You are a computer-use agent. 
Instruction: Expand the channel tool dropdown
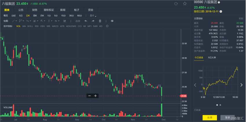coord(23,21)
